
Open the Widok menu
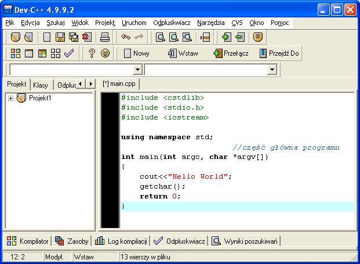pos(80,23)
